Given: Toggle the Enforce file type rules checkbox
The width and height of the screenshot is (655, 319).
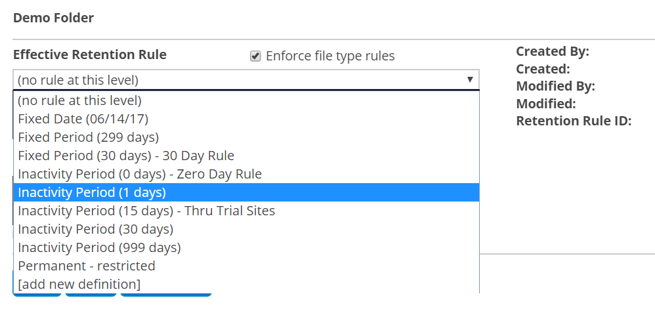Looking at the screenshot, I should point(256,56).
